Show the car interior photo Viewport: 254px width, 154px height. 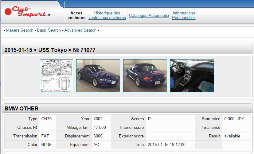(192, 76)
